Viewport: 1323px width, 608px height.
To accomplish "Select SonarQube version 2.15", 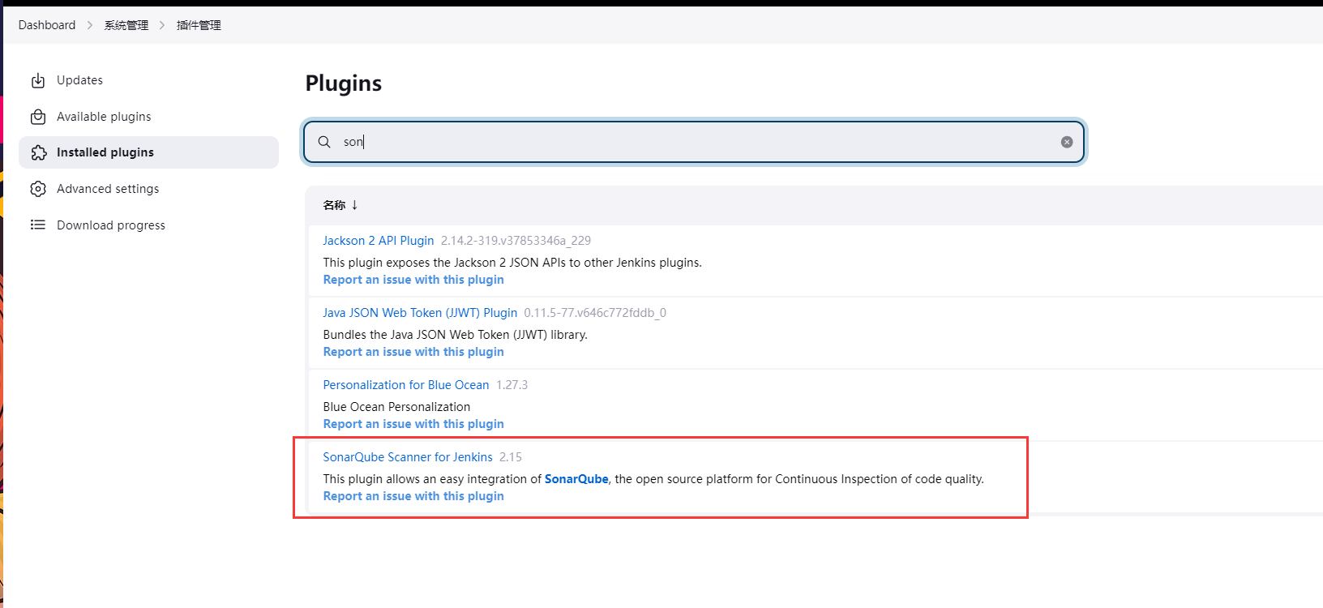I will pos(511,457).
